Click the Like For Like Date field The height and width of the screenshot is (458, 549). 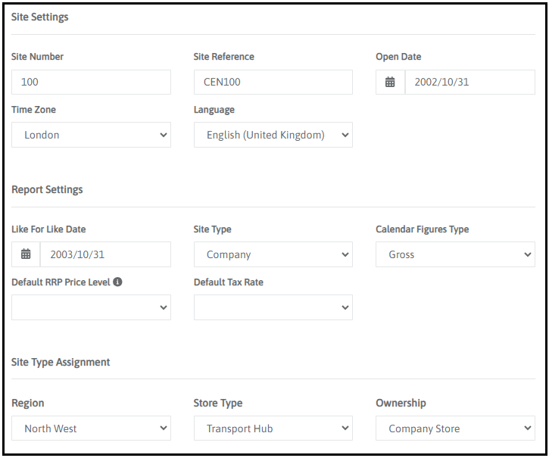(x=105, y=254)
